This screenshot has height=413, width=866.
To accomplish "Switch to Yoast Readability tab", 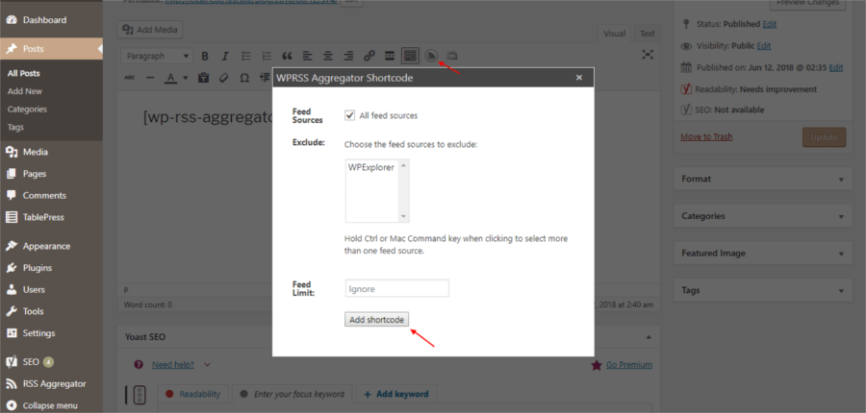I will 193,394.
